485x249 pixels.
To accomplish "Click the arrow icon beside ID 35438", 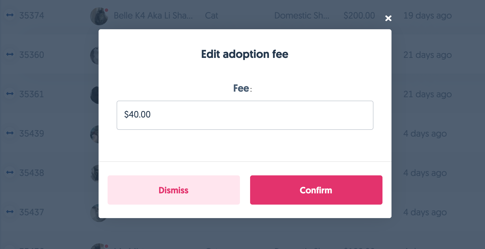I will pos(10,172).
